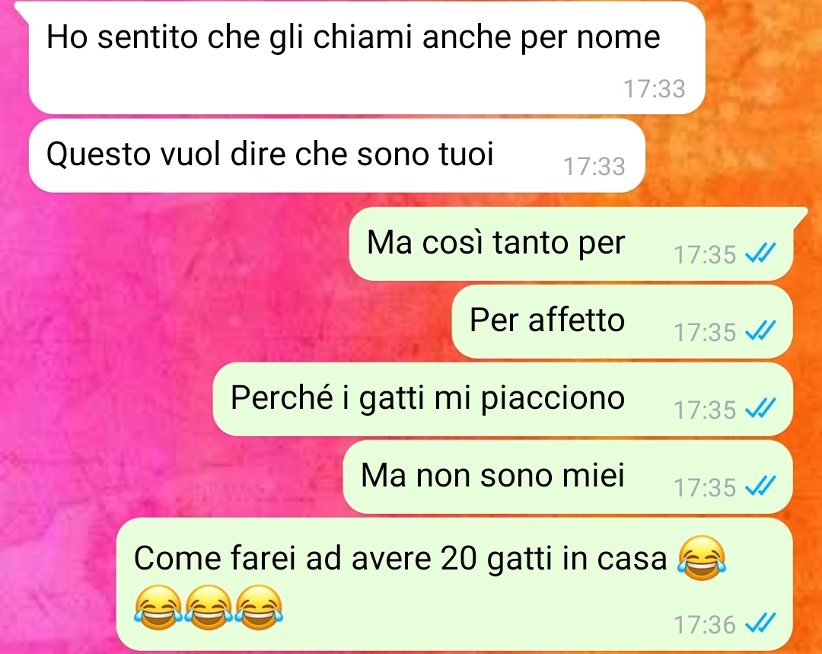Tap the 'Come farei ad avere 20 gatti' message

(x=454, y=584)
